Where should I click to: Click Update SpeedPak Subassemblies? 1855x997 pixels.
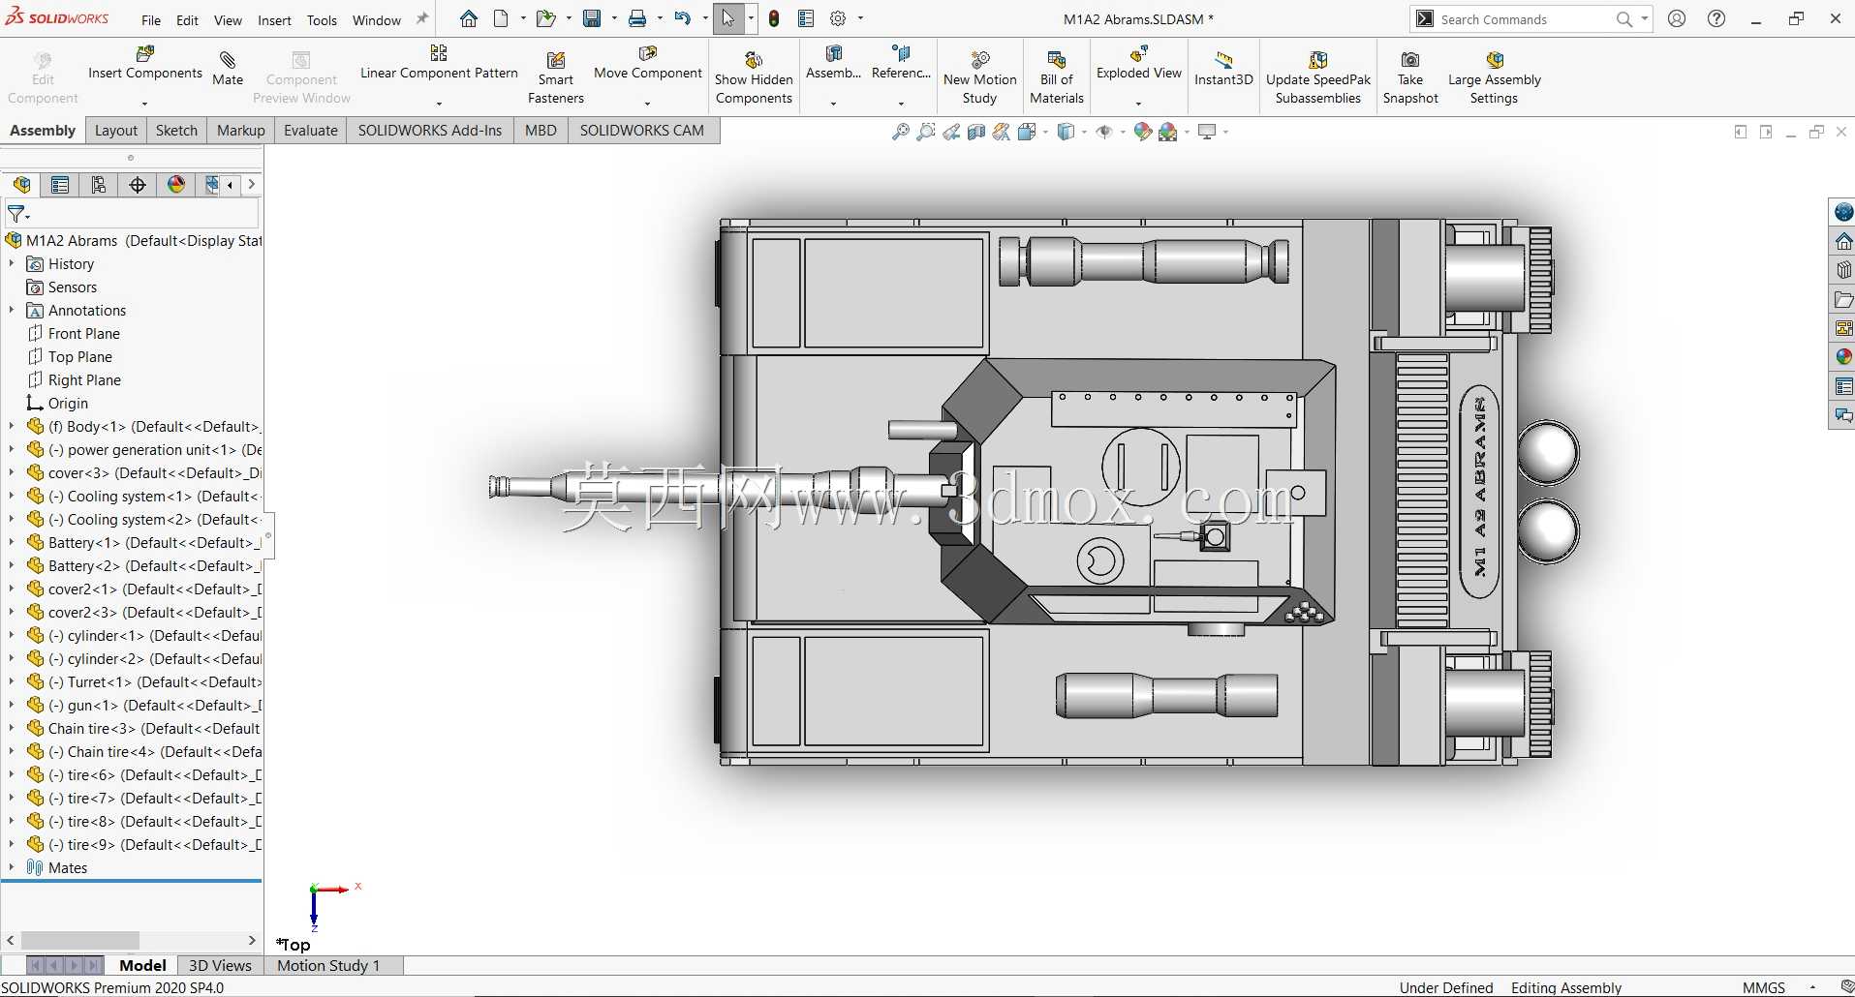pyautogui.click(x=1318, y=76)
